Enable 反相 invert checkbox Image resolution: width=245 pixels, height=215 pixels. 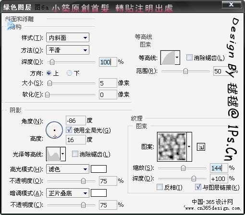click(x=159, y=187)
